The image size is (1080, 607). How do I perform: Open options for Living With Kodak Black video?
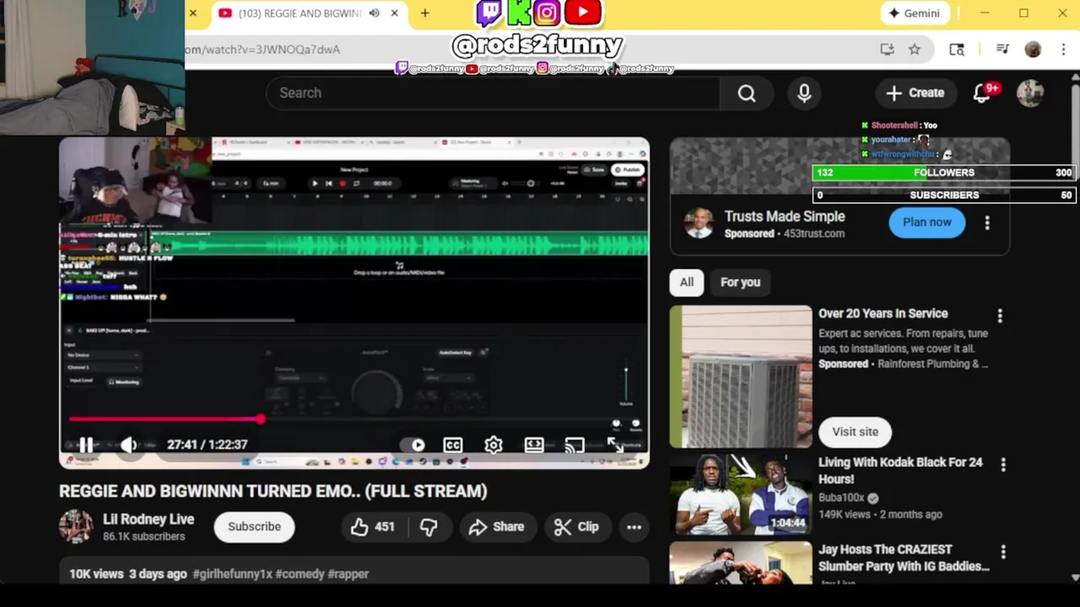1003,465
